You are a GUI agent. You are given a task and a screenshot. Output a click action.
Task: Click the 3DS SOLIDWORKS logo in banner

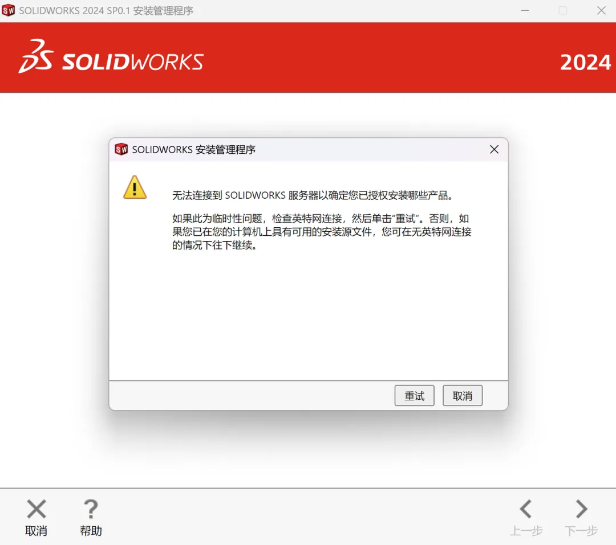[111, 57]
